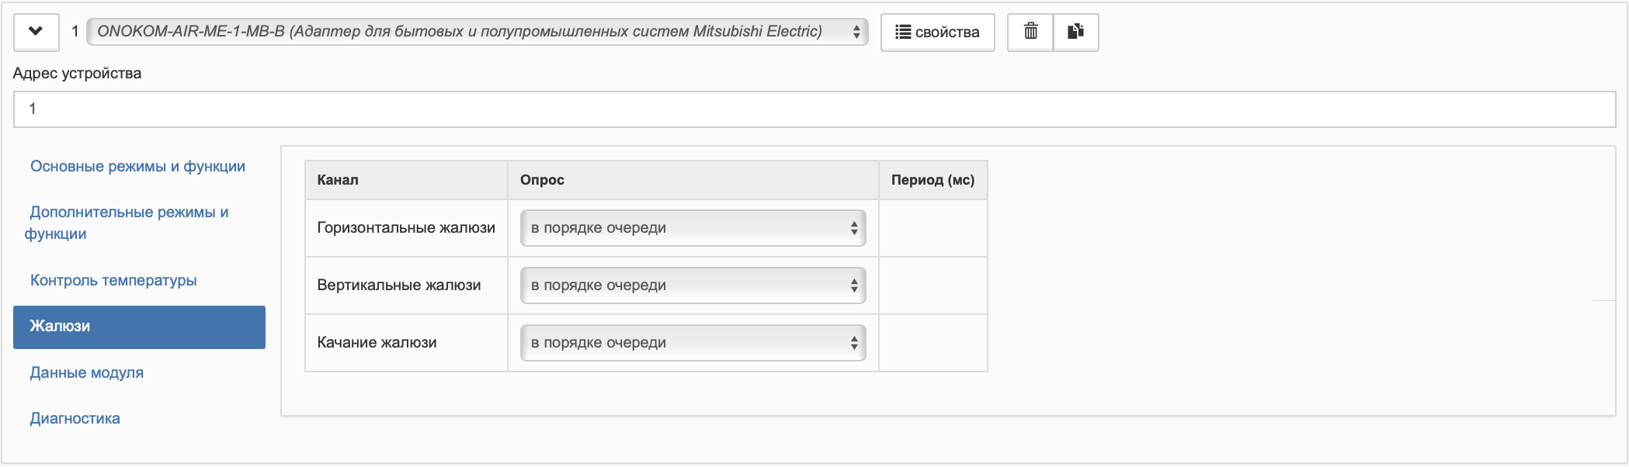The image size is (1629, 467).
Task: Select the Жалюзи tab
Action: pyautogui.click(x=139, y=327)
